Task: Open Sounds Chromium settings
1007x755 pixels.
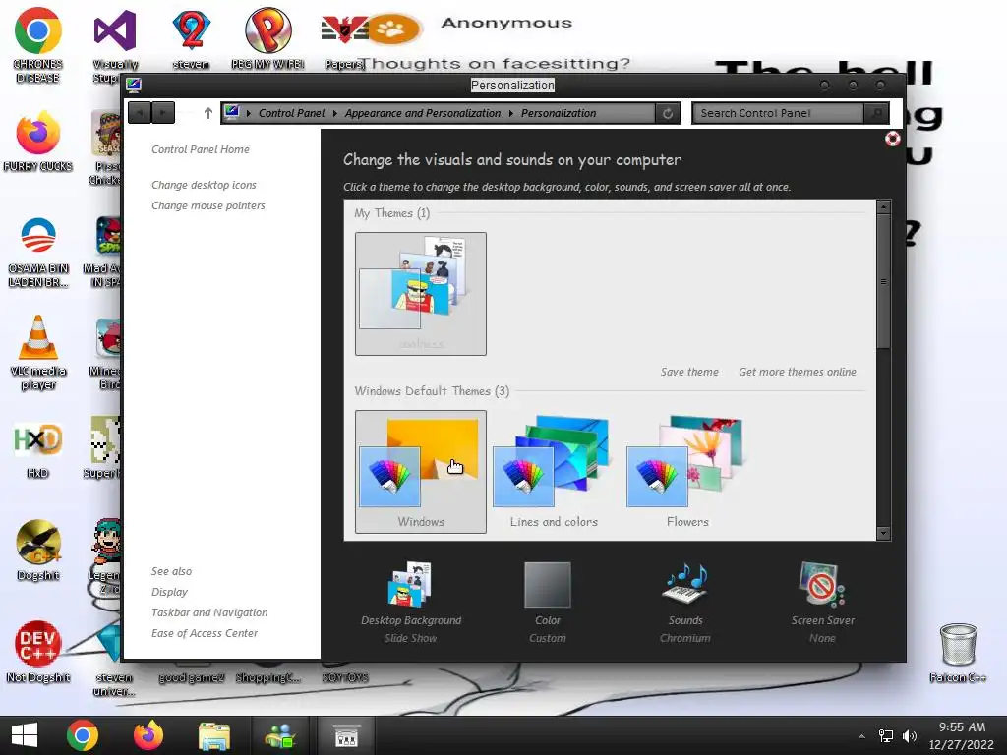Action: click(x=685, y=603)
